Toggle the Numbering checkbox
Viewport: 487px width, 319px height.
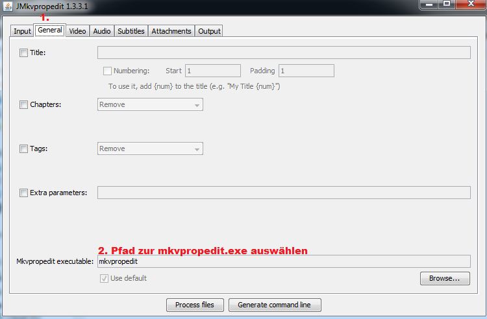click(x=107, y=71)
